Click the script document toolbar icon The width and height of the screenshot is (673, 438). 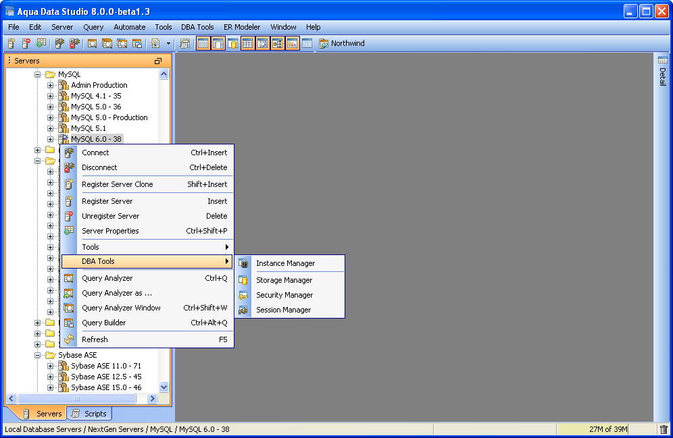(155, 43)
